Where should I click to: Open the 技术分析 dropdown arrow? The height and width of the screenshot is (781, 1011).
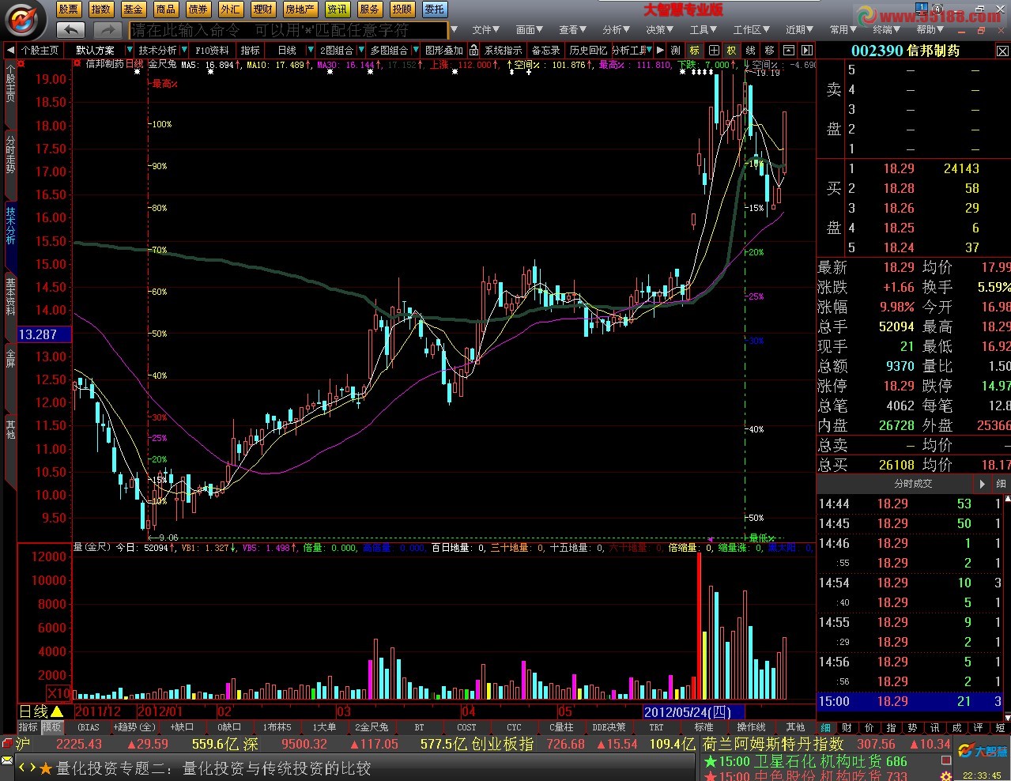click(x=183, y=50)
